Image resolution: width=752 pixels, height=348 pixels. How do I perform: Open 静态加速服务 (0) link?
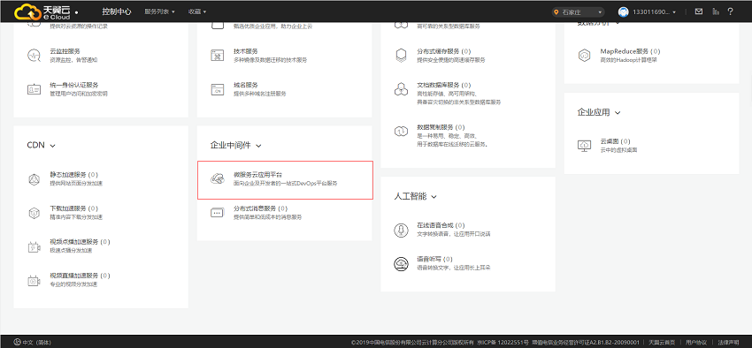73,175
